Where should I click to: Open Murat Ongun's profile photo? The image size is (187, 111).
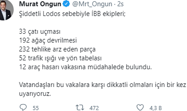tap(6, 10)
